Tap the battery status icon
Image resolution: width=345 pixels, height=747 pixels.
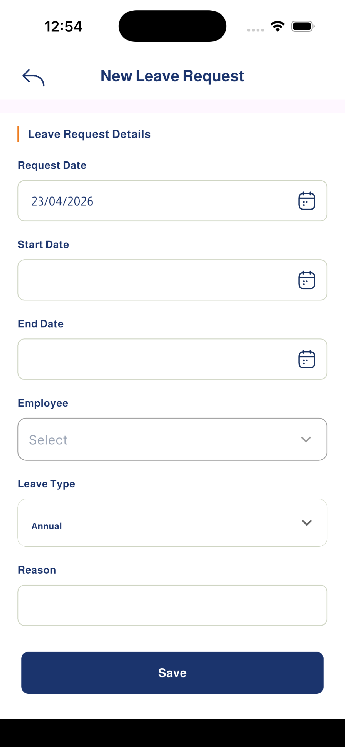click(303, 26)
